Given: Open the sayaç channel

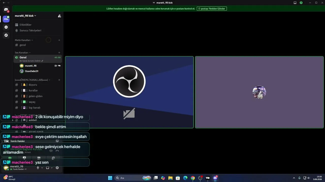Looking at the screenshot, I should pyautogui.click(x=38, y=102).
